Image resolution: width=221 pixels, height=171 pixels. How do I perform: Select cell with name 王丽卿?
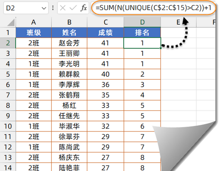click(69, 54)
